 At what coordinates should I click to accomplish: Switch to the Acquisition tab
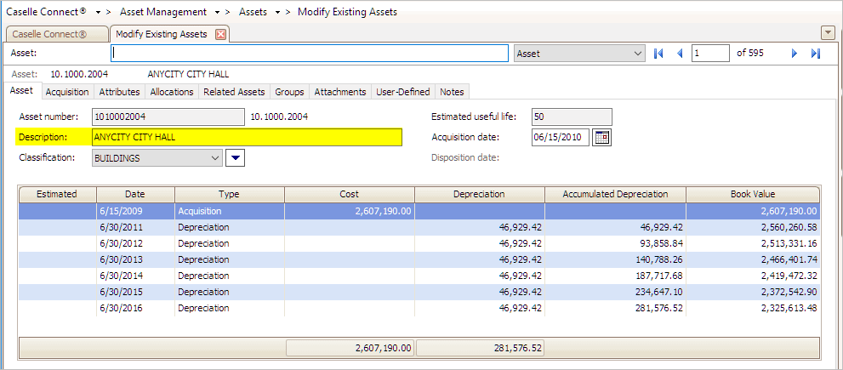pyautogui.click(x=67, y=92)
